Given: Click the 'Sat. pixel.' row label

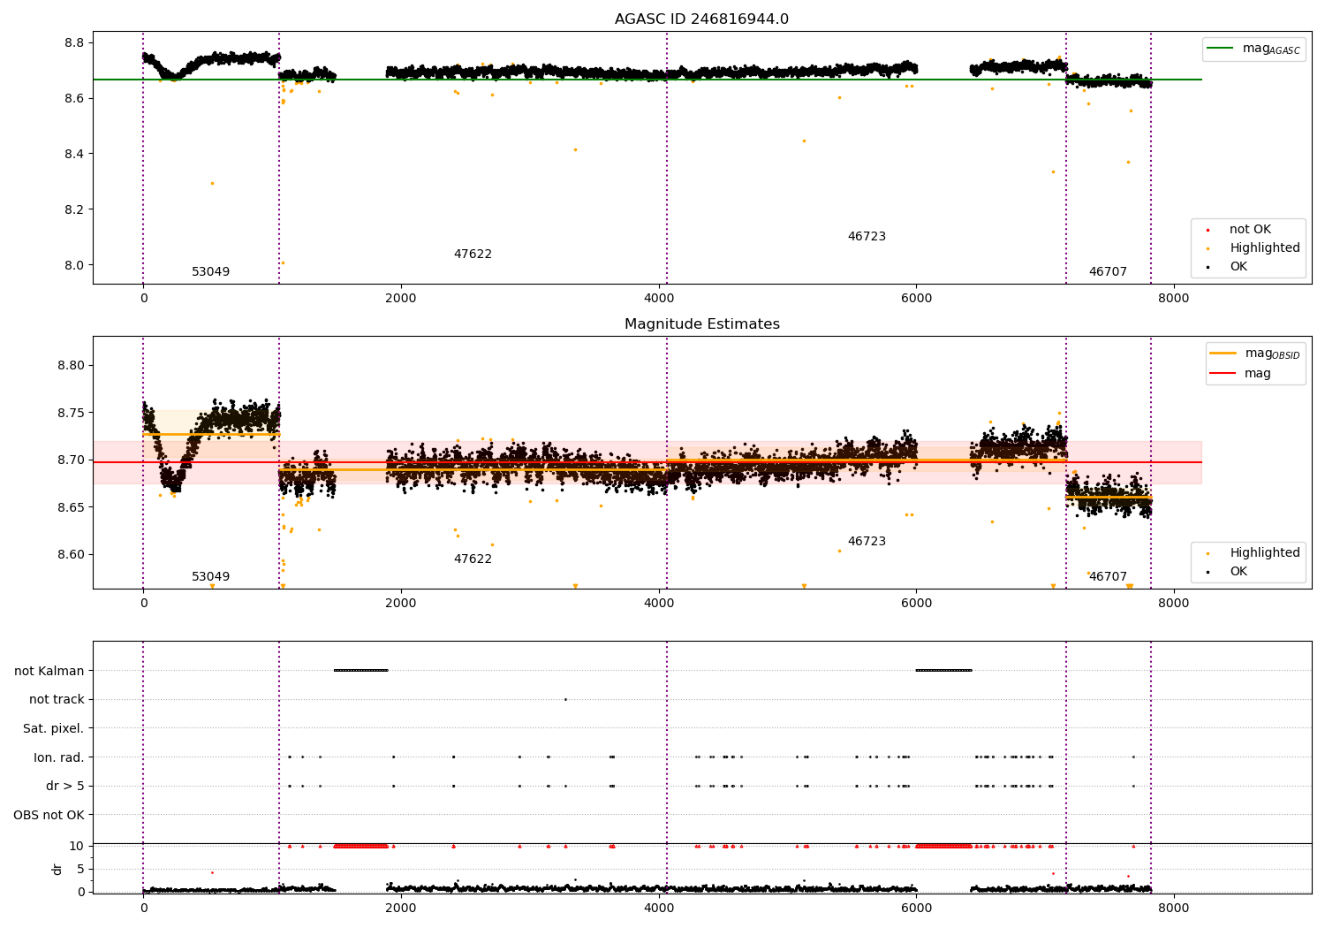Looking at the screenshot, I should pos(54,729).
